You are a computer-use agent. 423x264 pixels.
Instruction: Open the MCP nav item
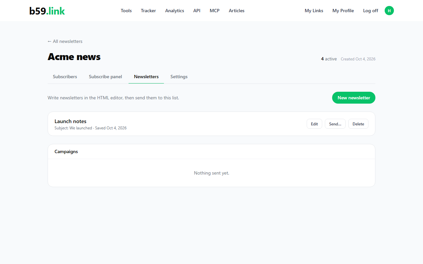(214, 11)
